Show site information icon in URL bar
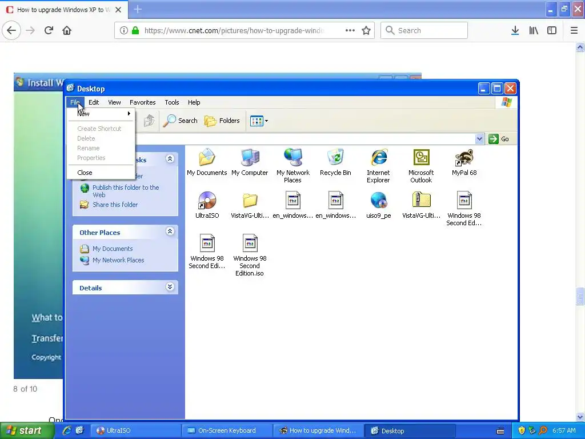This screenshot has width=585, height=439. (124, 30)
